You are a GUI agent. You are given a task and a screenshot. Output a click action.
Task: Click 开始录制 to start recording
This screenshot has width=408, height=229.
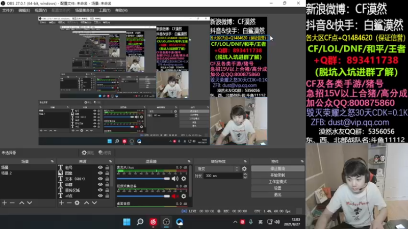pyautogui.click(x=277, y=175)
